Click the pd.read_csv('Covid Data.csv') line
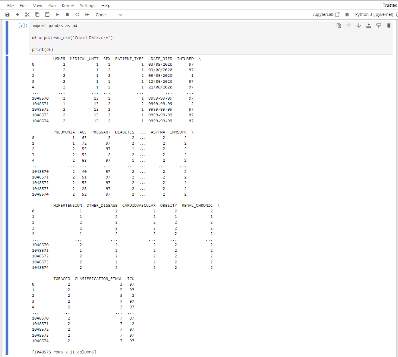398x357 pixels. [x=72, y=38]
